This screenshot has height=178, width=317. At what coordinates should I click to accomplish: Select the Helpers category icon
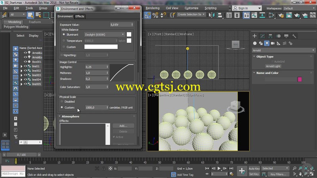(x=279, y=43)
